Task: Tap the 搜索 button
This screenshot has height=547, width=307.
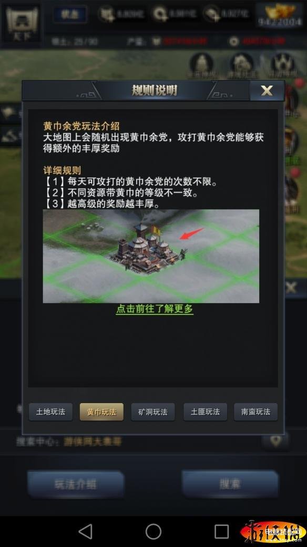Action: 230,484
